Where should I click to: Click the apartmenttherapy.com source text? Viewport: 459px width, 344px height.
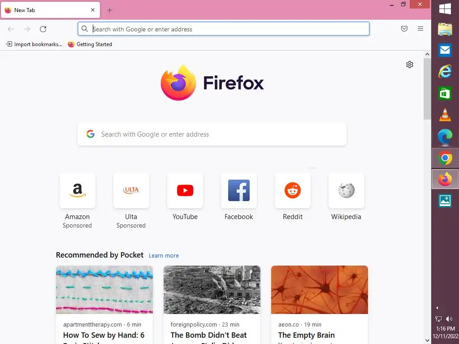pos(92,324)
